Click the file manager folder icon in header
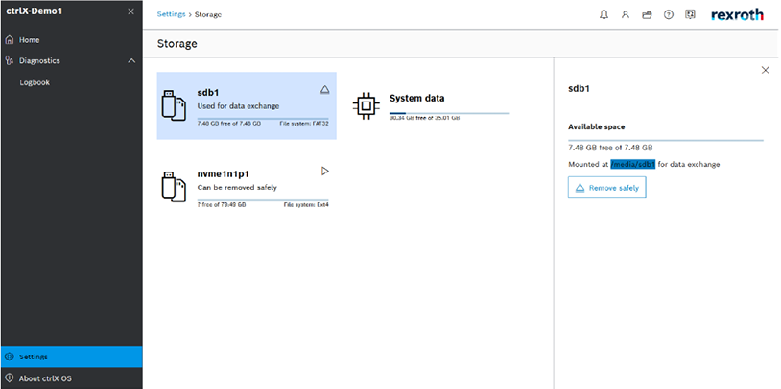The image size is (781, 389). tap(647, 15)
